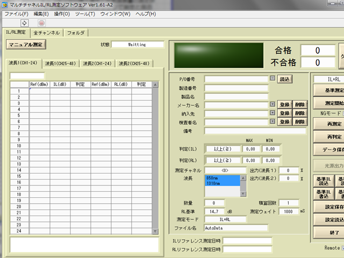Click 削除 button in the 納入先 row
Viewport: 344px width, 258px height.
point(300,113)
